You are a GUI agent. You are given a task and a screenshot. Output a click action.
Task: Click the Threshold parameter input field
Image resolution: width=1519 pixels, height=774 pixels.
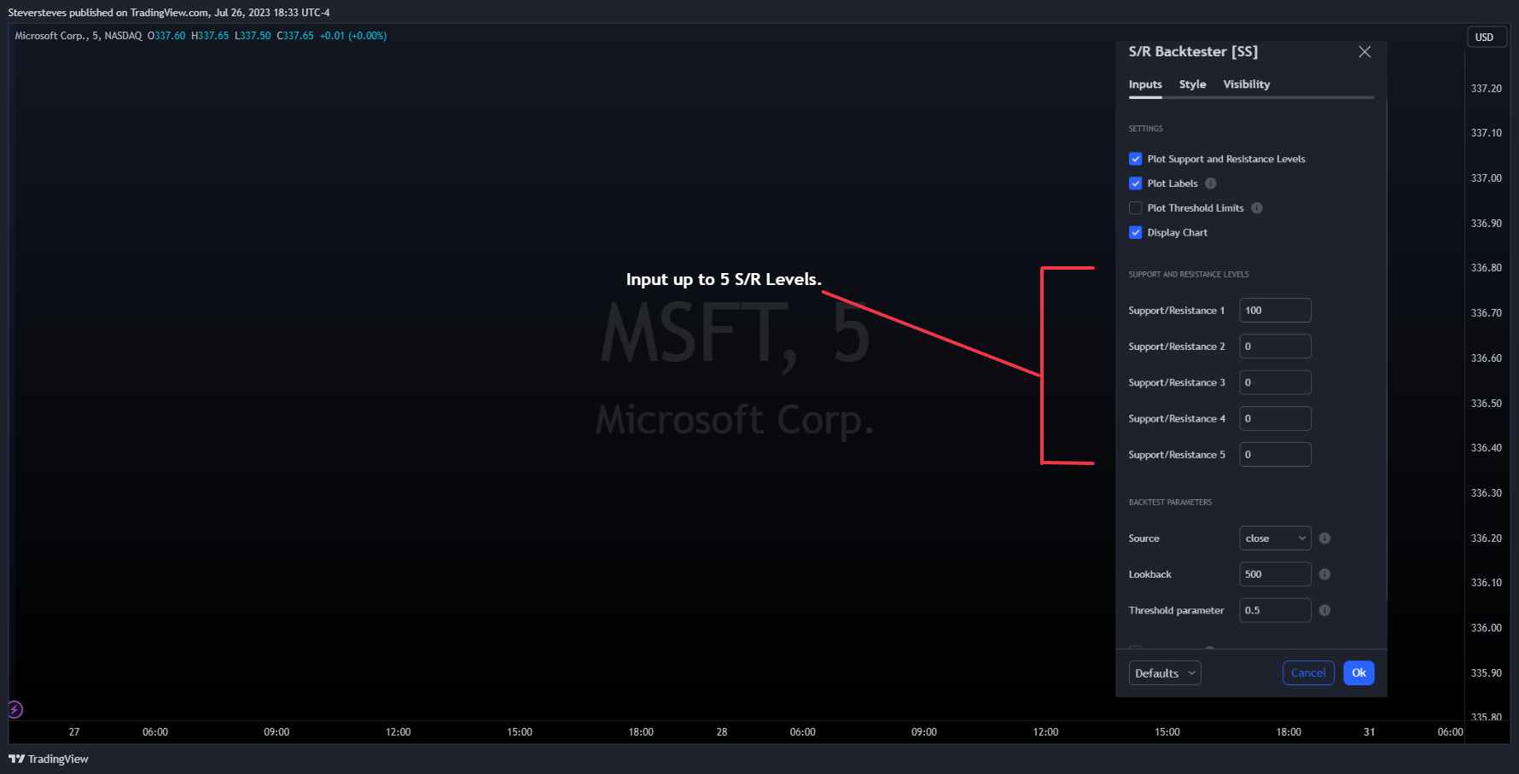[x=1275, y=610]
